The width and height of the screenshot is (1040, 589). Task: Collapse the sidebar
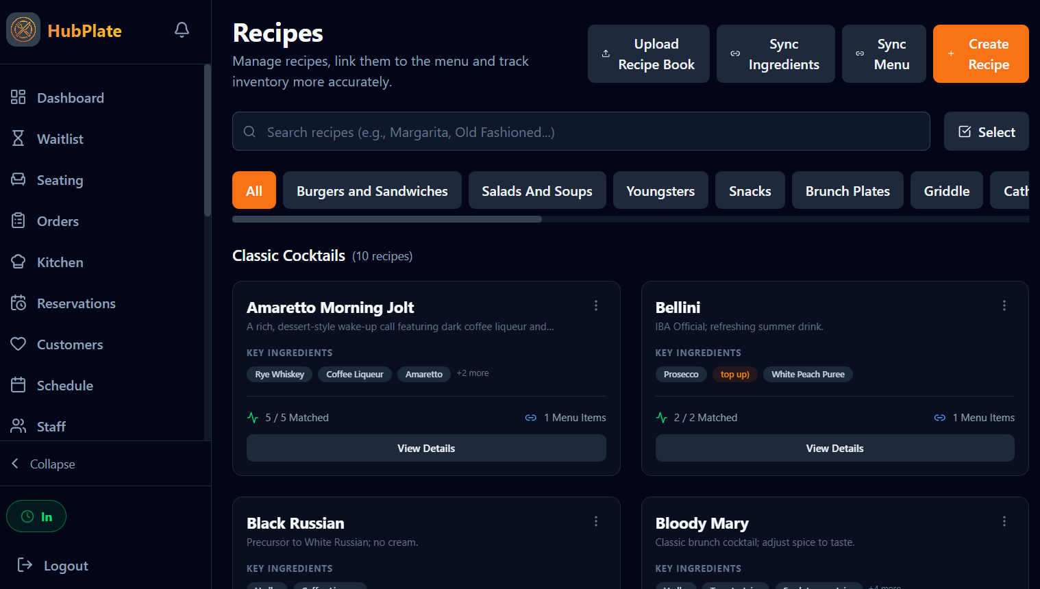coord(43,464)
